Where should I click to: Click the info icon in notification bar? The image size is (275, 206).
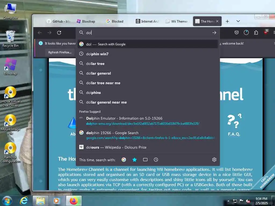coord(41,43)
